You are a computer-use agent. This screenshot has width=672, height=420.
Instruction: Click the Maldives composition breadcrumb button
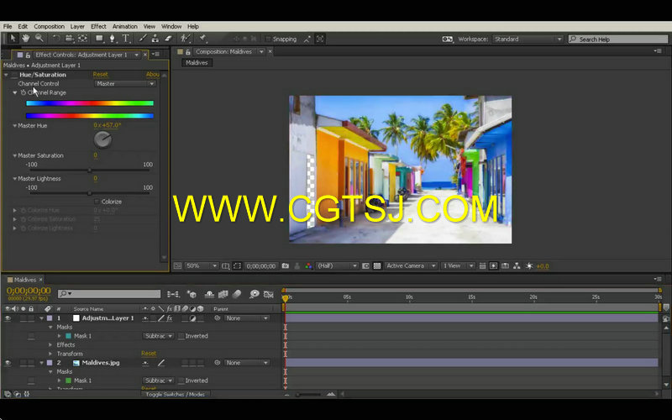[x=197, y=62]
